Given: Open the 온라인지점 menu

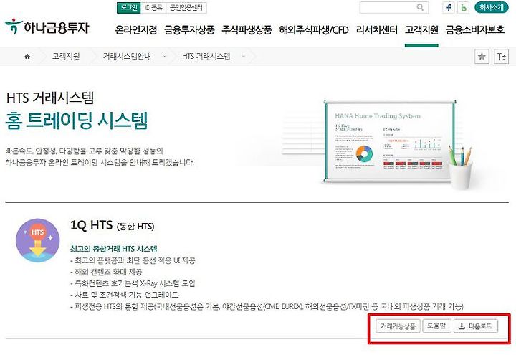Looking at the screenshot, I should click(136, 30).
